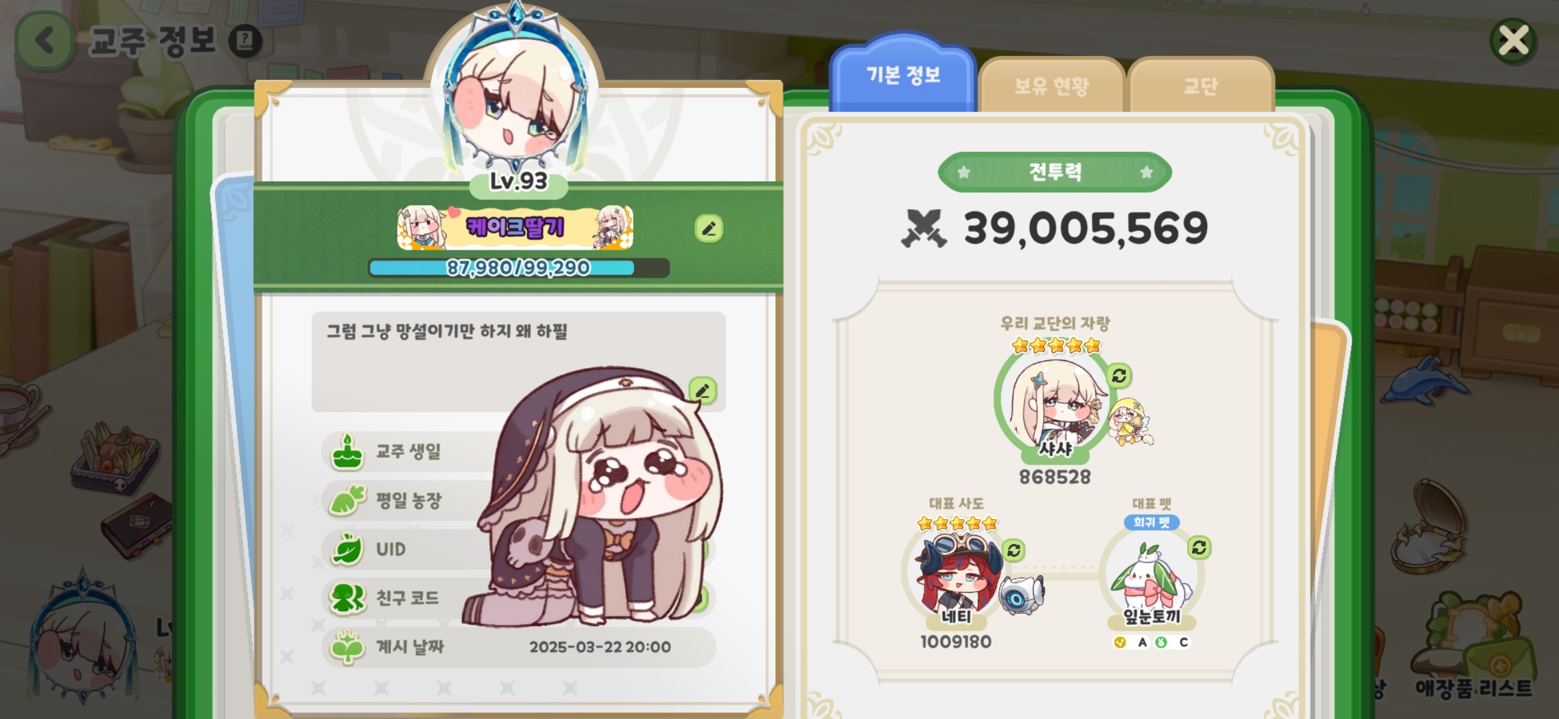This screenshot has width=1559, height=719.
Task: Close the profile with the X button
Action: [1513, 41]
